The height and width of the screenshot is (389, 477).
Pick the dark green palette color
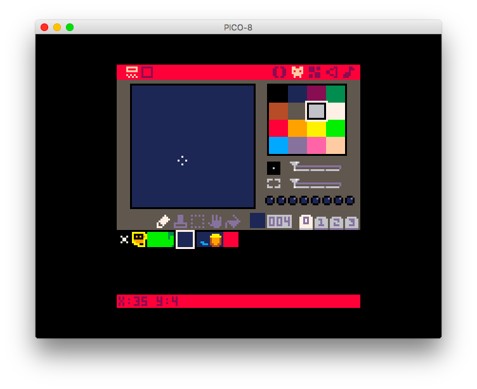(x=336, y=94)
